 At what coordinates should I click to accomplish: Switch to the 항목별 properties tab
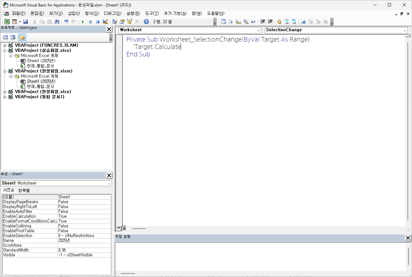pyautogui.click(x=24, y=190)
